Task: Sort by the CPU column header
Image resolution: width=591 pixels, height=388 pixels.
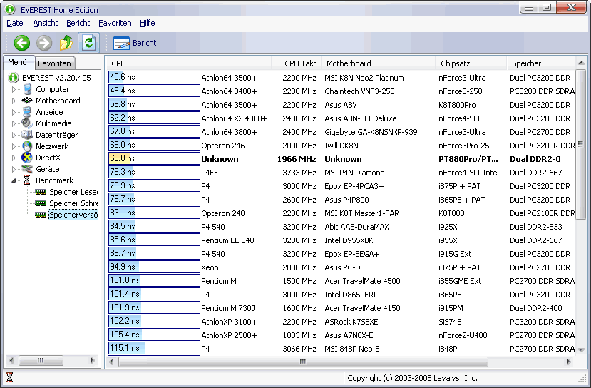Action: click(x=188, y=63)
